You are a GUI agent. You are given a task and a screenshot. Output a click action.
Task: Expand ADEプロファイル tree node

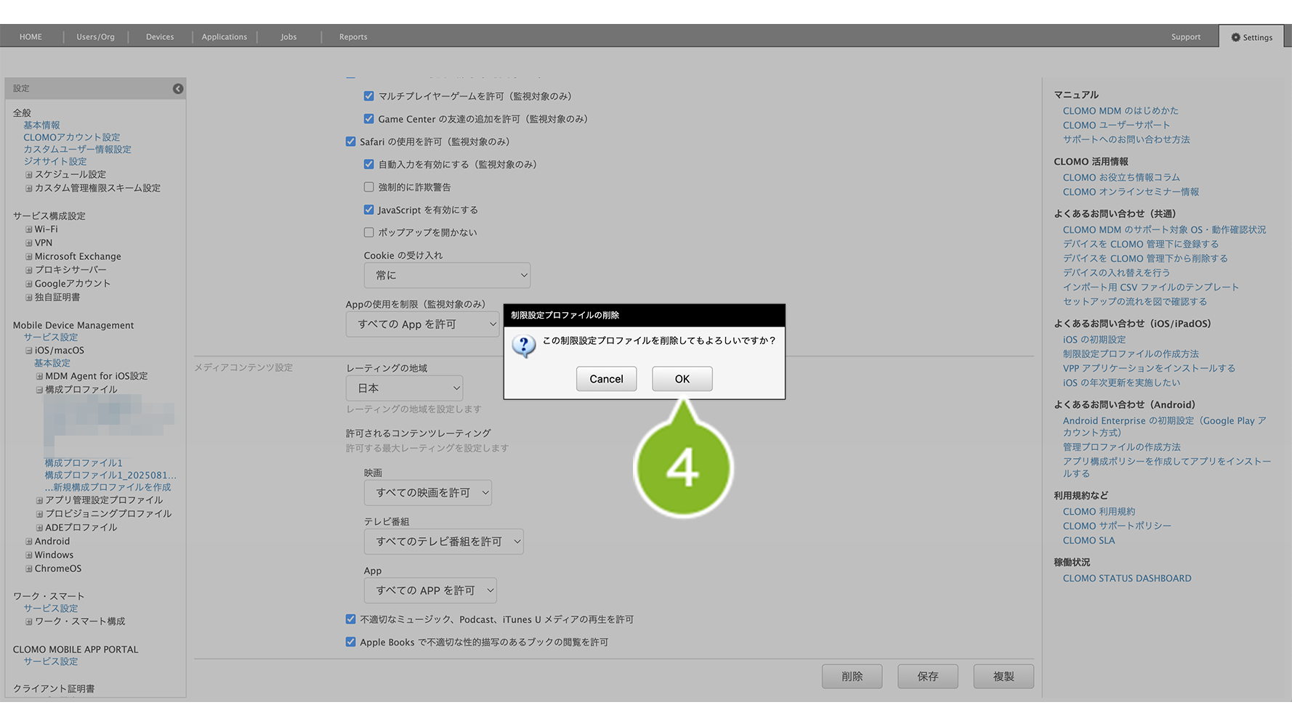pos(40,528)
